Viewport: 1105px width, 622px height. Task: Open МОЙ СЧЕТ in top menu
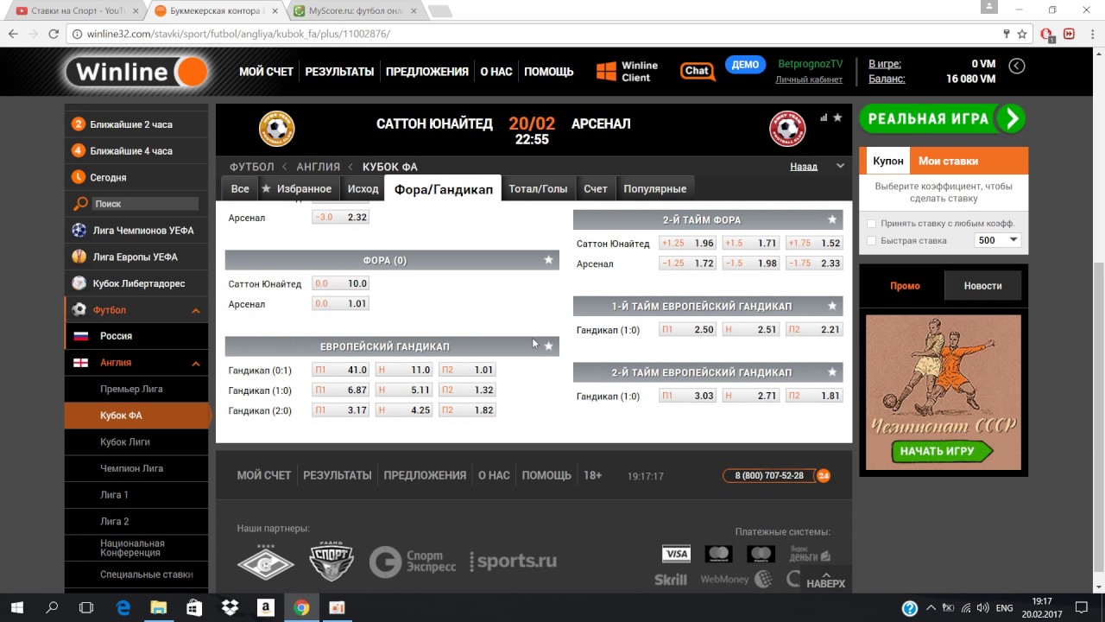tap(266, 72)
